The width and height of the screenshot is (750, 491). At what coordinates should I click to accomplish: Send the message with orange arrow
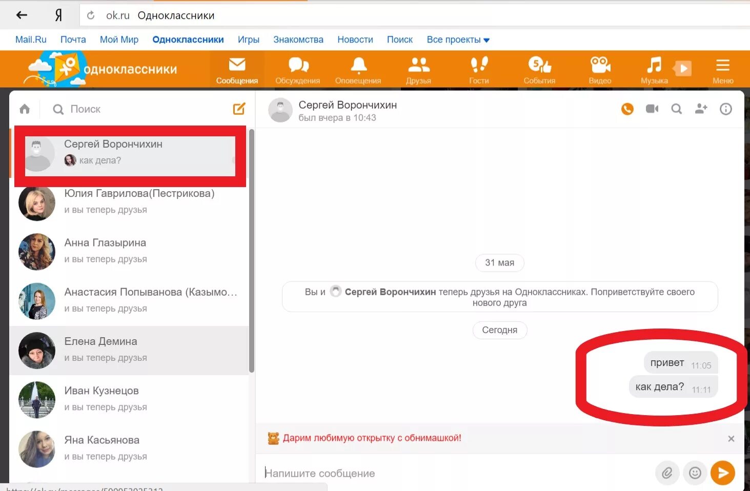point(723,473)
